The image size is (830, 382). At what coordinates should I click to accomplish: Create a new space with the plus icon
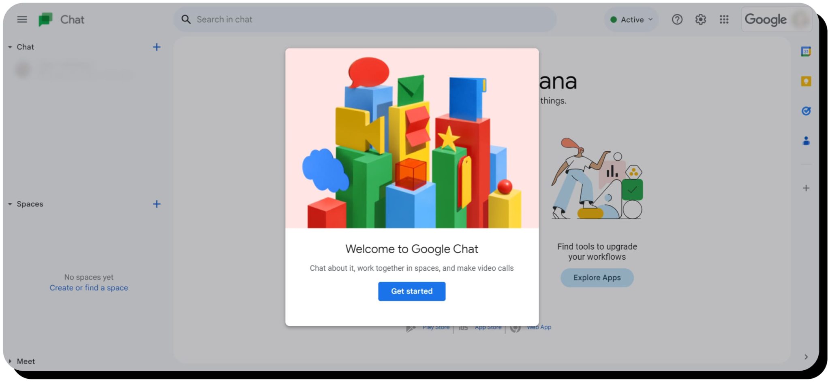[157, 204]
